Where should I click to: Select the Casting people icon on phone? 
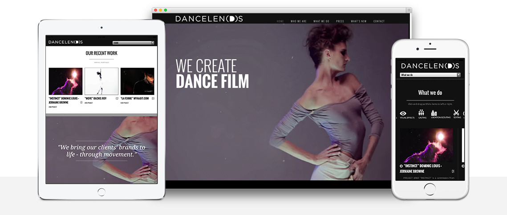pos(421,113)
